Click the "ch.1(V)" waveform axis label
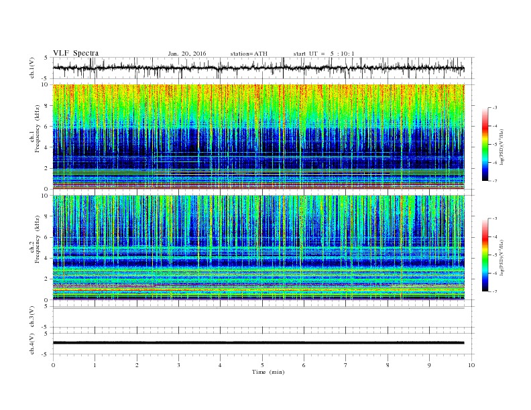The image size is (531, 410). 32,68
